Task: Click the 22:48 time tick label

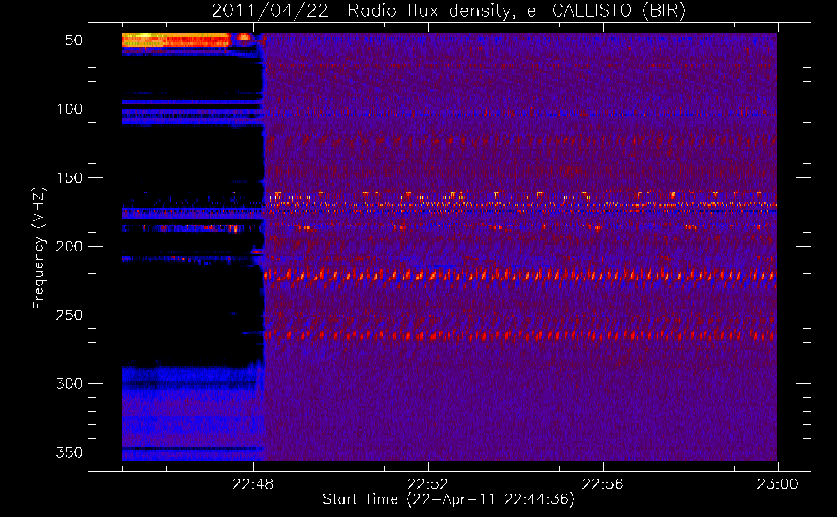Action: tap(253, 484)
